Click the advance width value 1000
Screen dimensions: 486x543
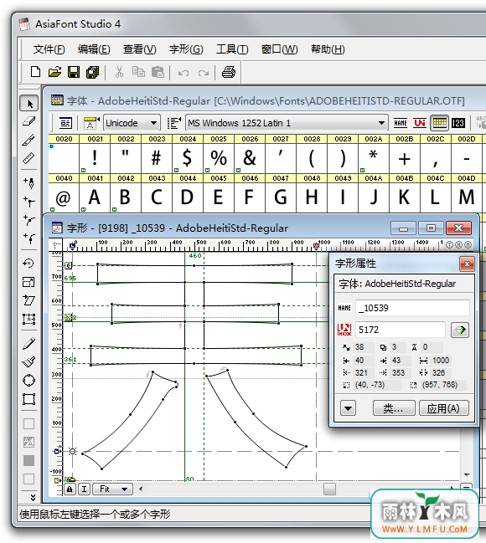441,361
